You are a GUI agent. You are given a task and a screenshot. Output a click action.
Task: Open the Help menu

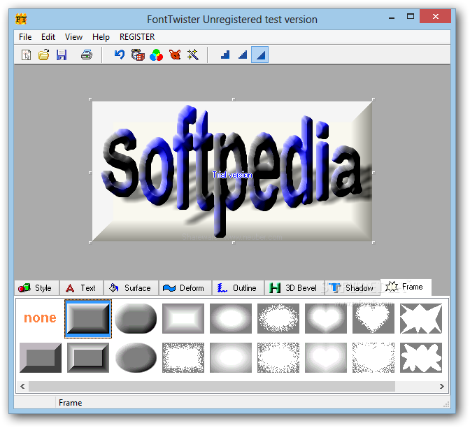pos(101,37)
